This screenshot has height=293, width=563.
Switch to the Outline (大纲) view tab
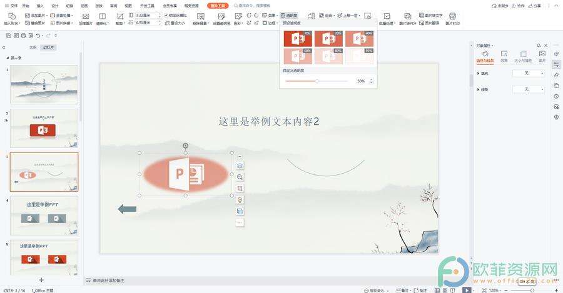(x=33, y=47)
